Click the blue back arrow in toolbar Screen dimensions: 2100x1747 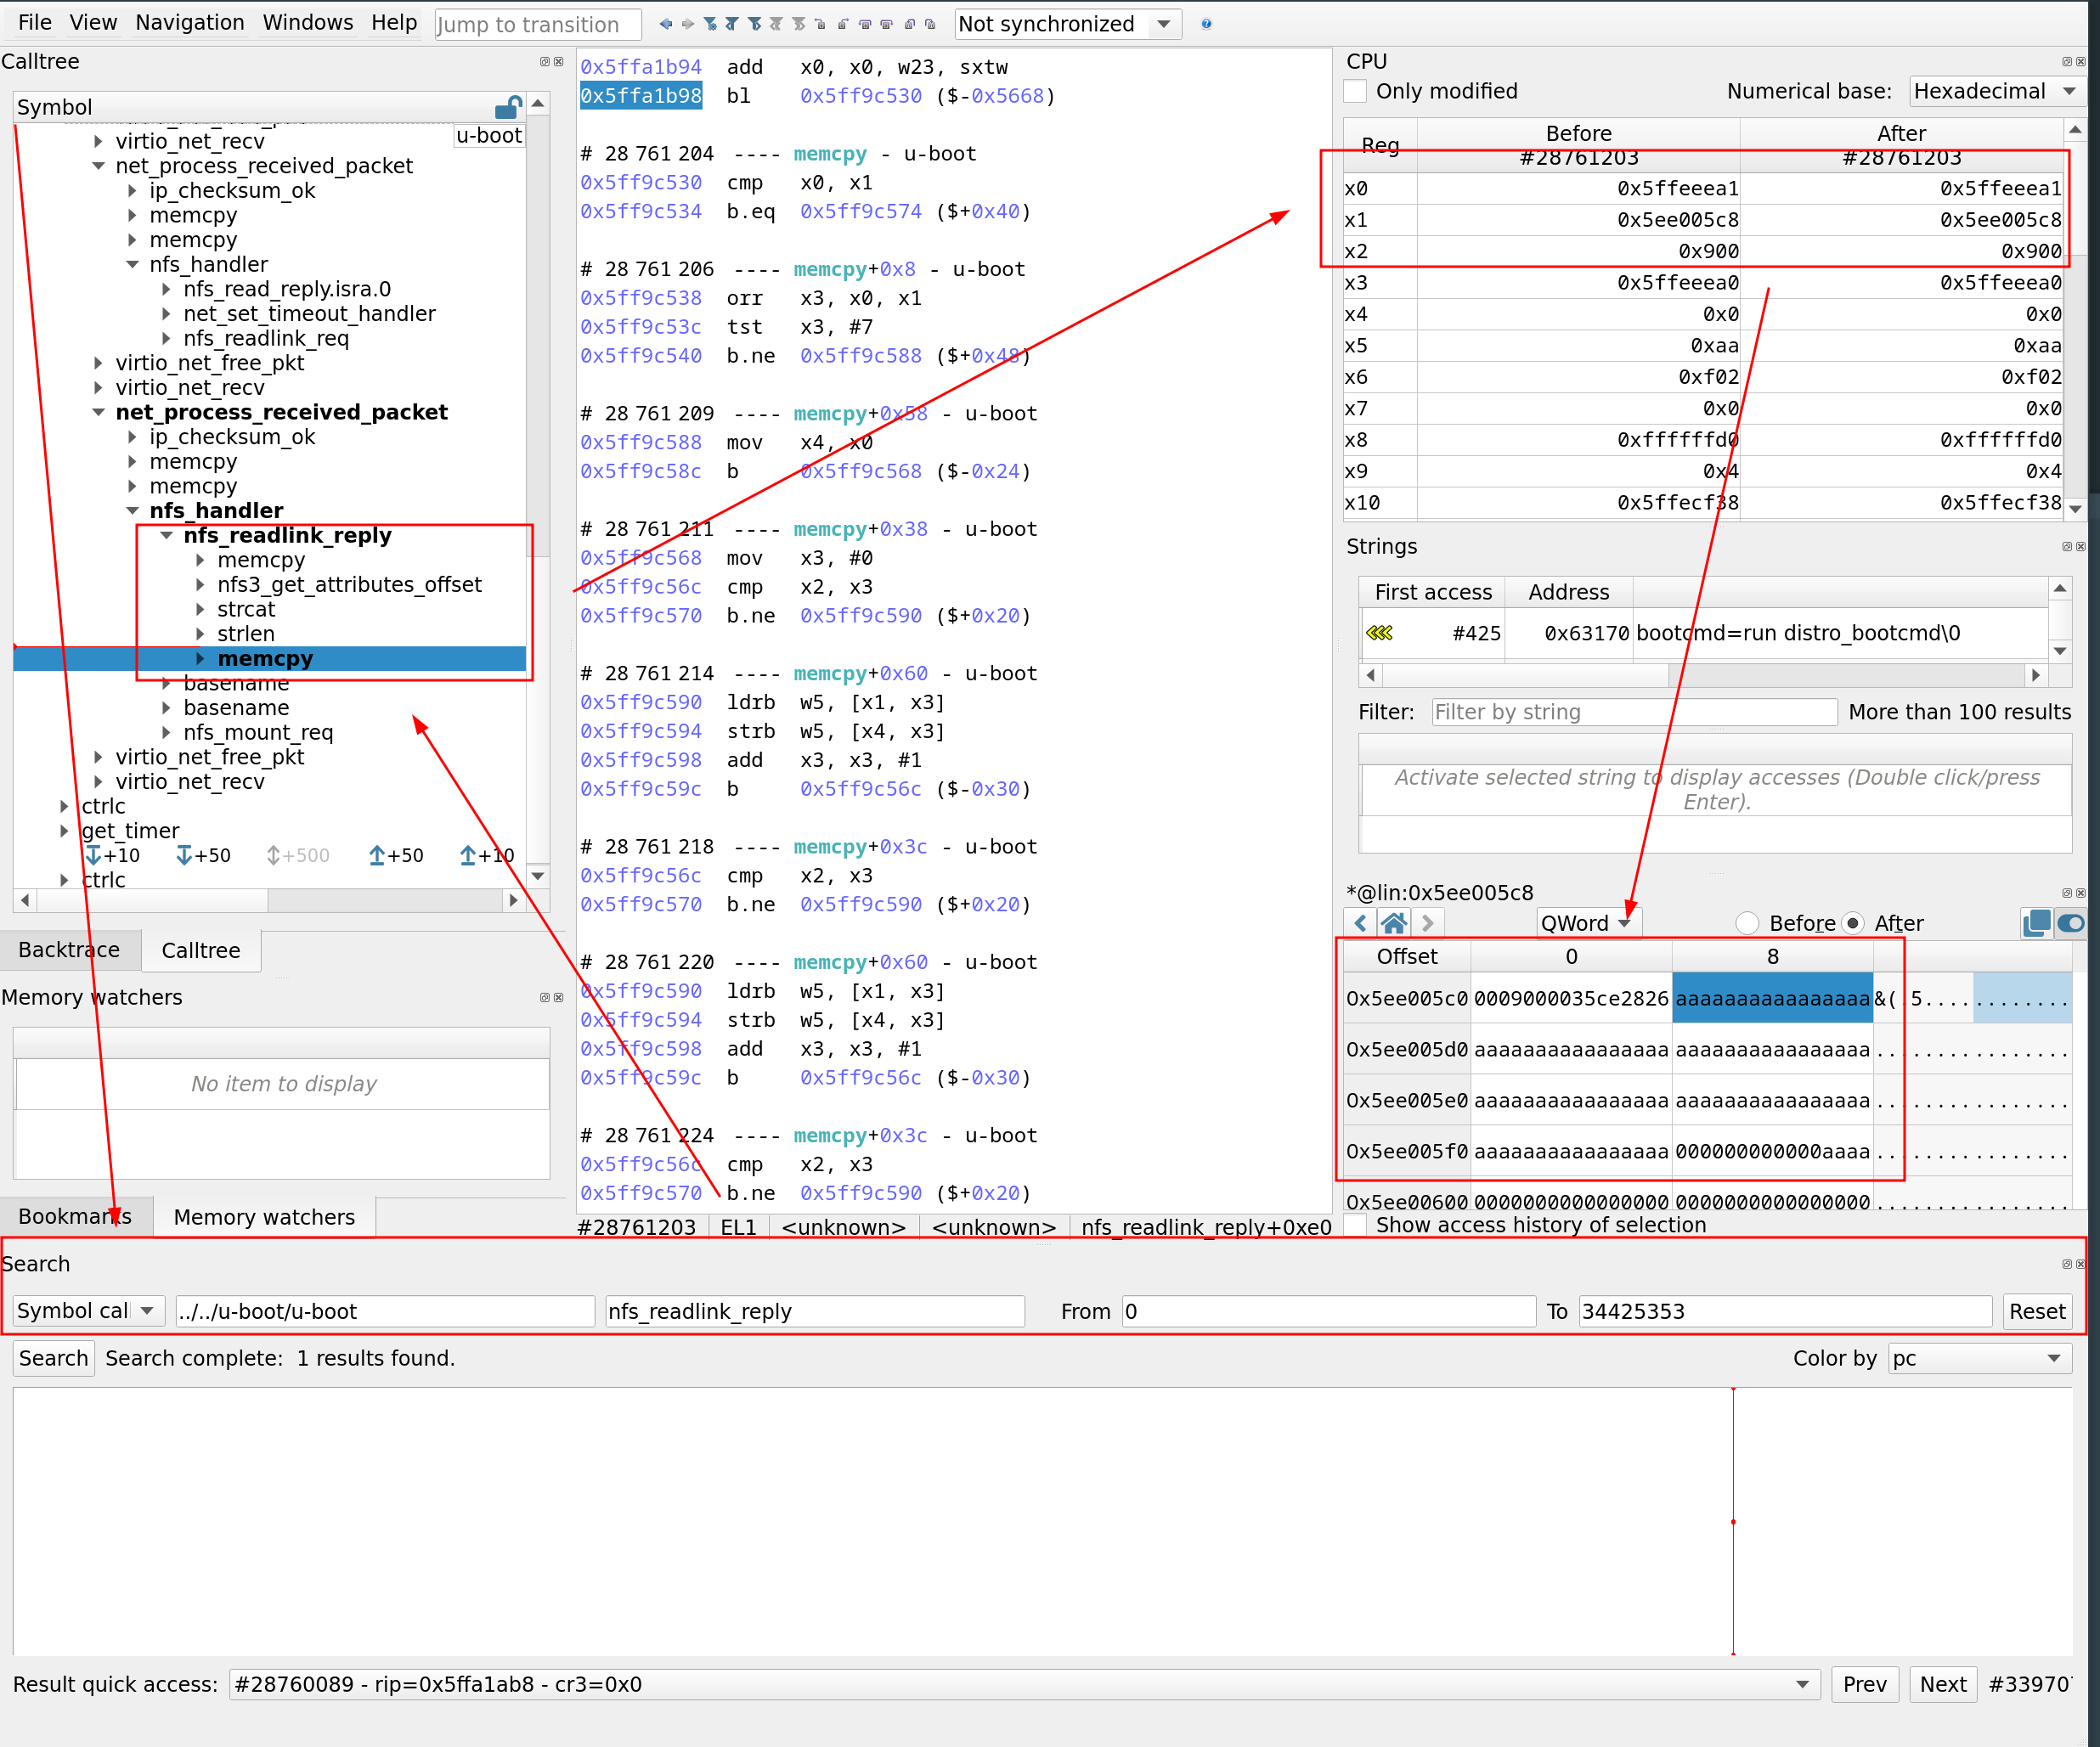coord(666,24)
